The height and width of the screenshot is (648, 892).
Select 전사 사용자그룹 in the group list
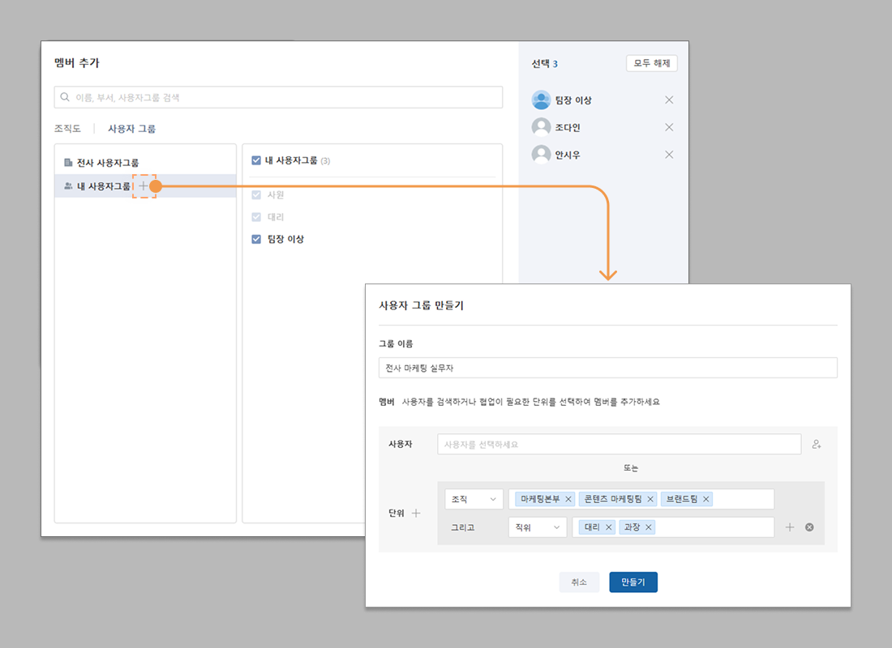pos(107,163)
